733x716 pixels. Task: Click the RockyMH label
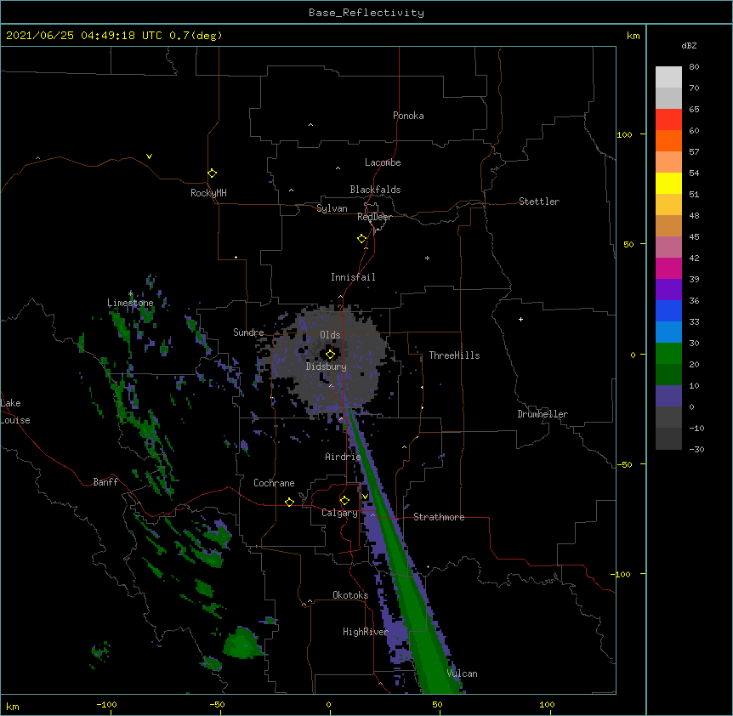[x=208, y=192]
